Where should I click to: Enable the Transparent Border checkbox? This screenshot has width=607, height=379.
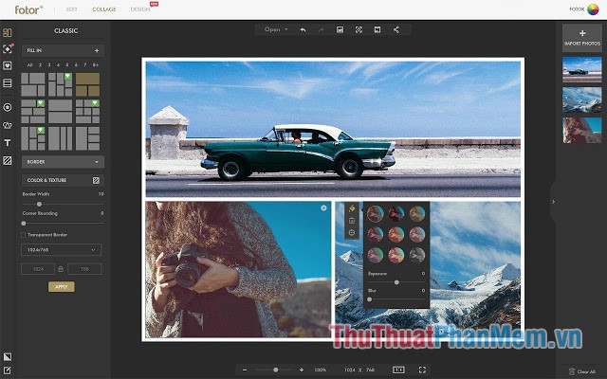(23, 235)
